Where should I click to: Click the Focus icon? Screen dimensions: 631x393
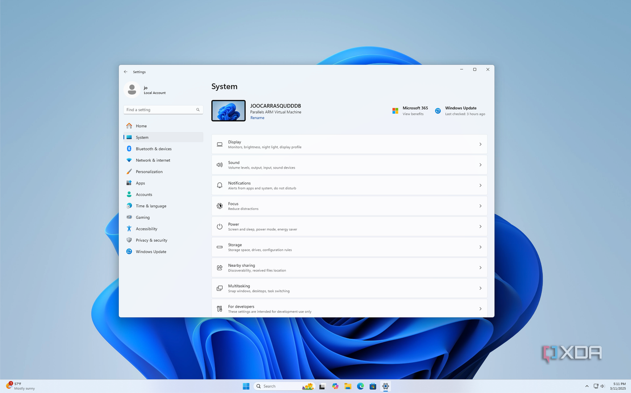pyautogui.click(x=219, y=206)
